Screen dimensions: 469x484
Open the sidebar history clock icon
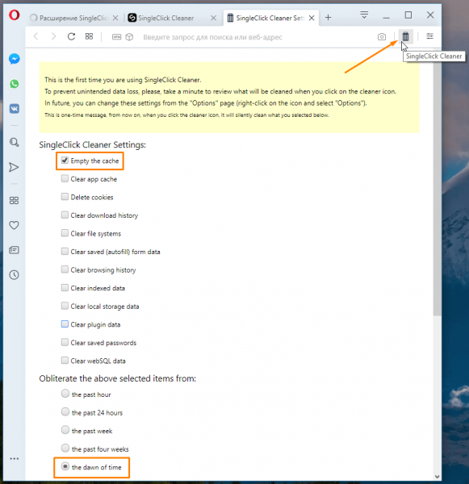coord(15,275)
